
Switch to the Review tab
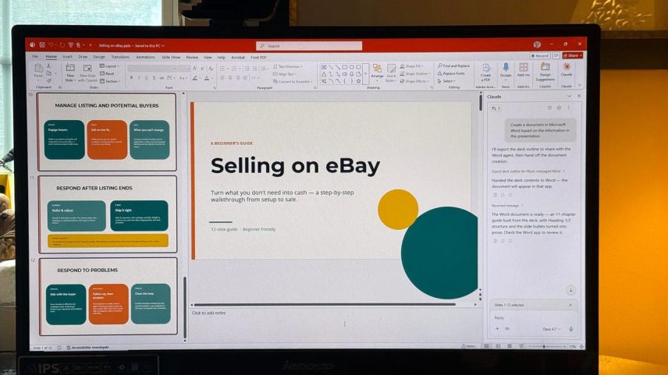[192, 57]
